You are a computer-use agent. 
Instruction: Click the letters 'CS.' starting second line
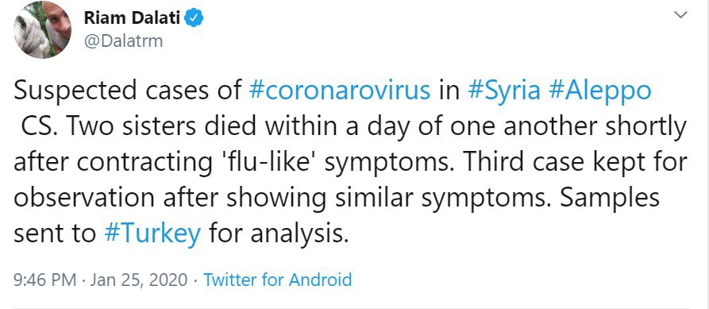39,126
